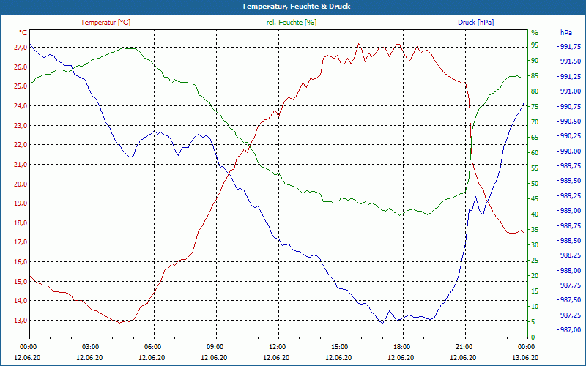
Task: Click the 35 humidity axis value
Action: (535, 230)
